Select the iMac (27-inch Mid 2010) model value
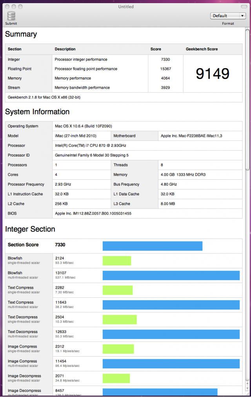 click(76, 136)
